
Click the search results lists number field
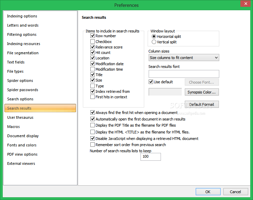point(151,157)
